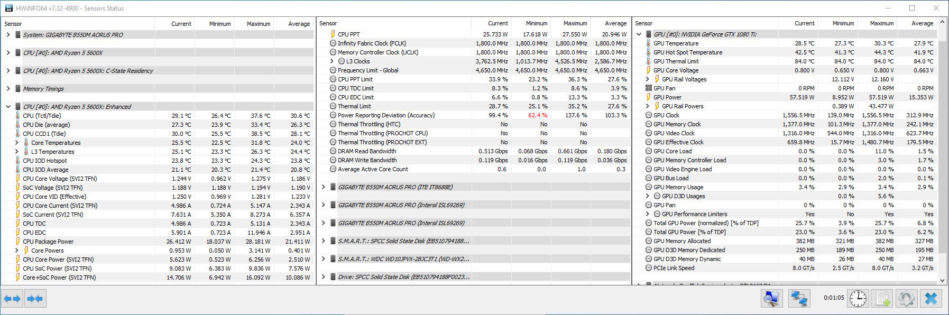Viewport: 949px width, 315px height.
Task: Click the Current column header in left panel
Action: coord(174,24)
